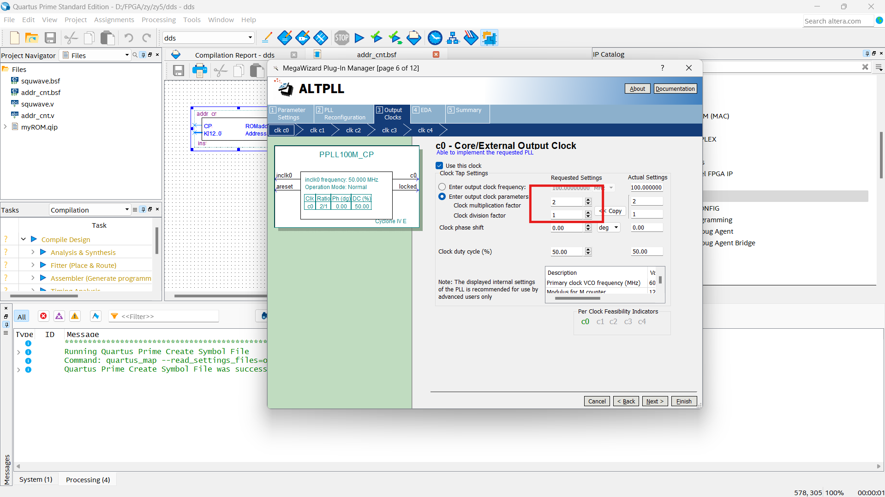Viewport: 885px width, 497px height.
Task: Open the Tools menu
Action: pyautogui.click(x=191, y=20)
